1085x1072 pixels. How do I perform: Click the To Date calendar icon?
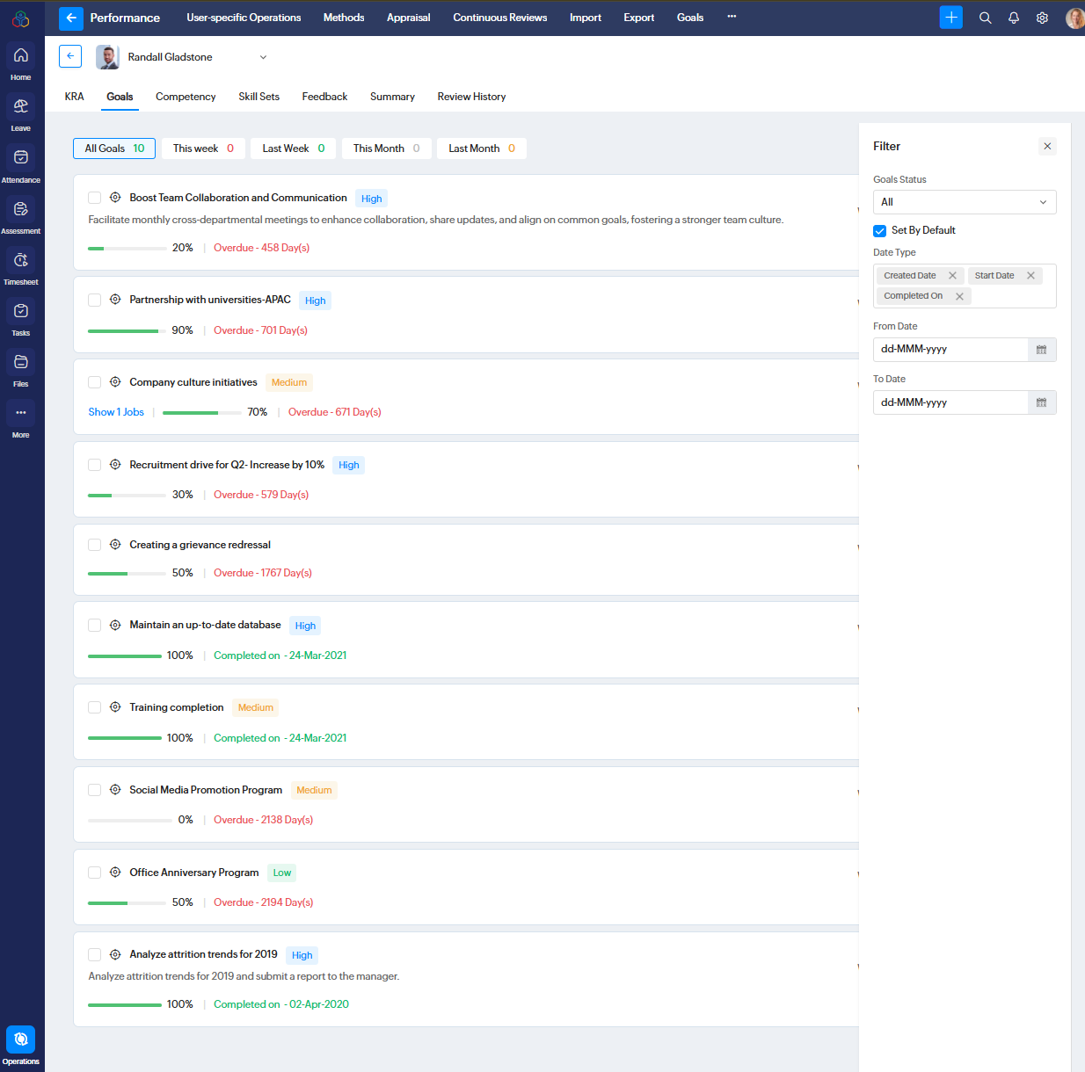click(1042, 402)
